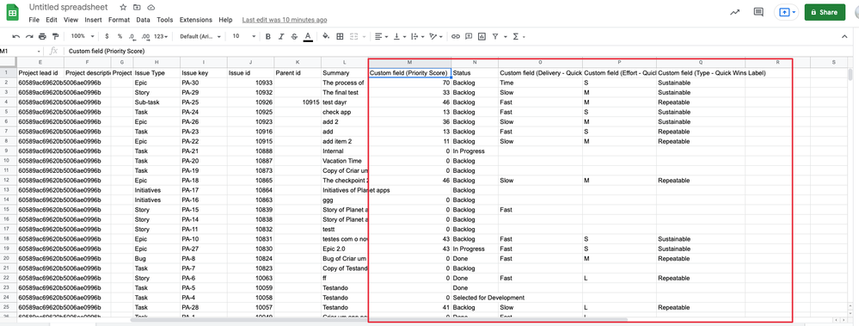The height and width of the screenshot is (326, 859).
Task: Click the Insert link icon
Action: click(x=455, y=37)
